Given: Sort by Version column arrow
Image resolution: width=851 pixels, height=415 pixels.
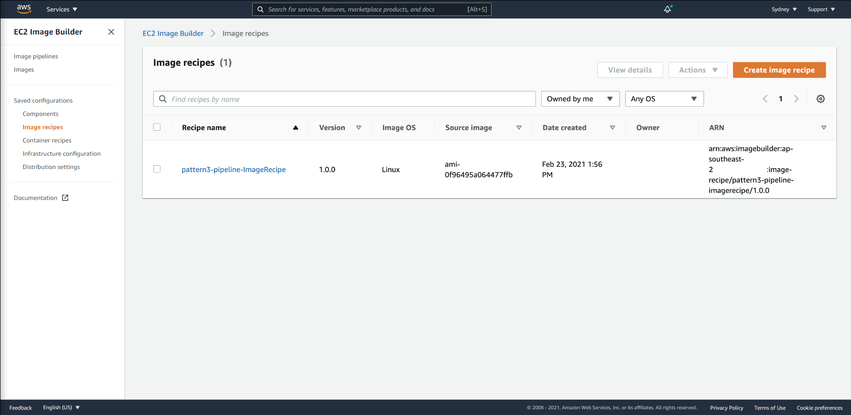Looking at the screenshot, I should click(359, 127).
